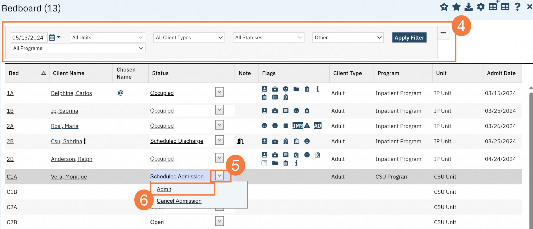Click the IMS flag on Rosi, Maria

297,126
